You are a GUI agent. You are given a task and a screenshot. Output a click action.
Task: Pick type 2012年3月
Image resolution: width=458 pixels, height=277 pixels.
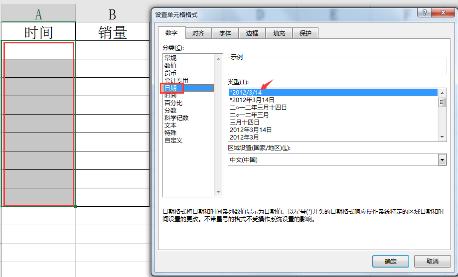coord(333,137)
